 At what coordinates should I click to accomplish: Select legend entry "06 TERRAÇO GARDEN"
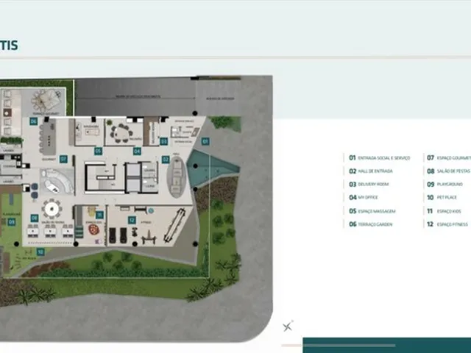click(x=370, y=224)
